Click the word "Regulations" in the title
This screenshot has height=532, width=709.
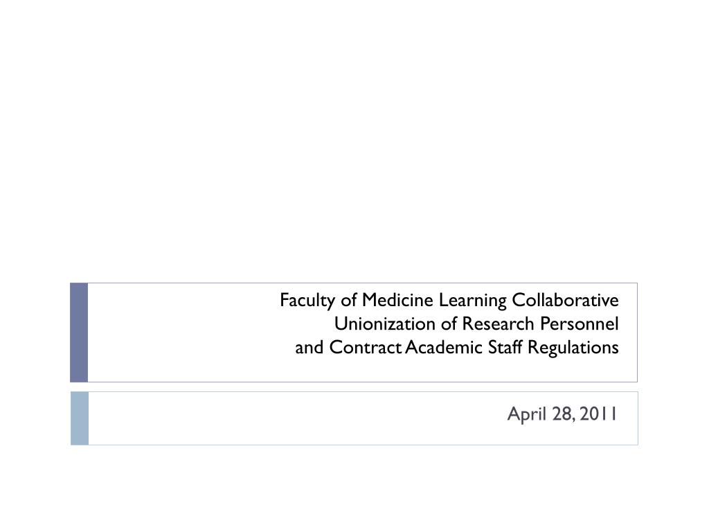click(x=573, y=348)
